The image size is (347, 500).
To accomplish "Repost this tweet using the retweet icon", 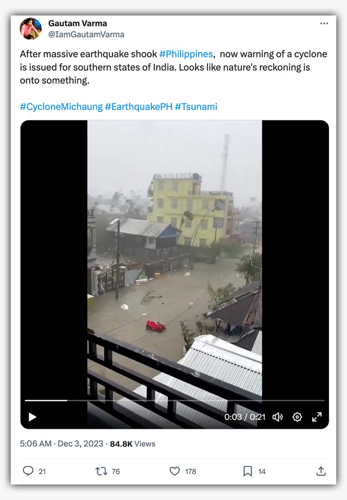I will pos(101,471).
